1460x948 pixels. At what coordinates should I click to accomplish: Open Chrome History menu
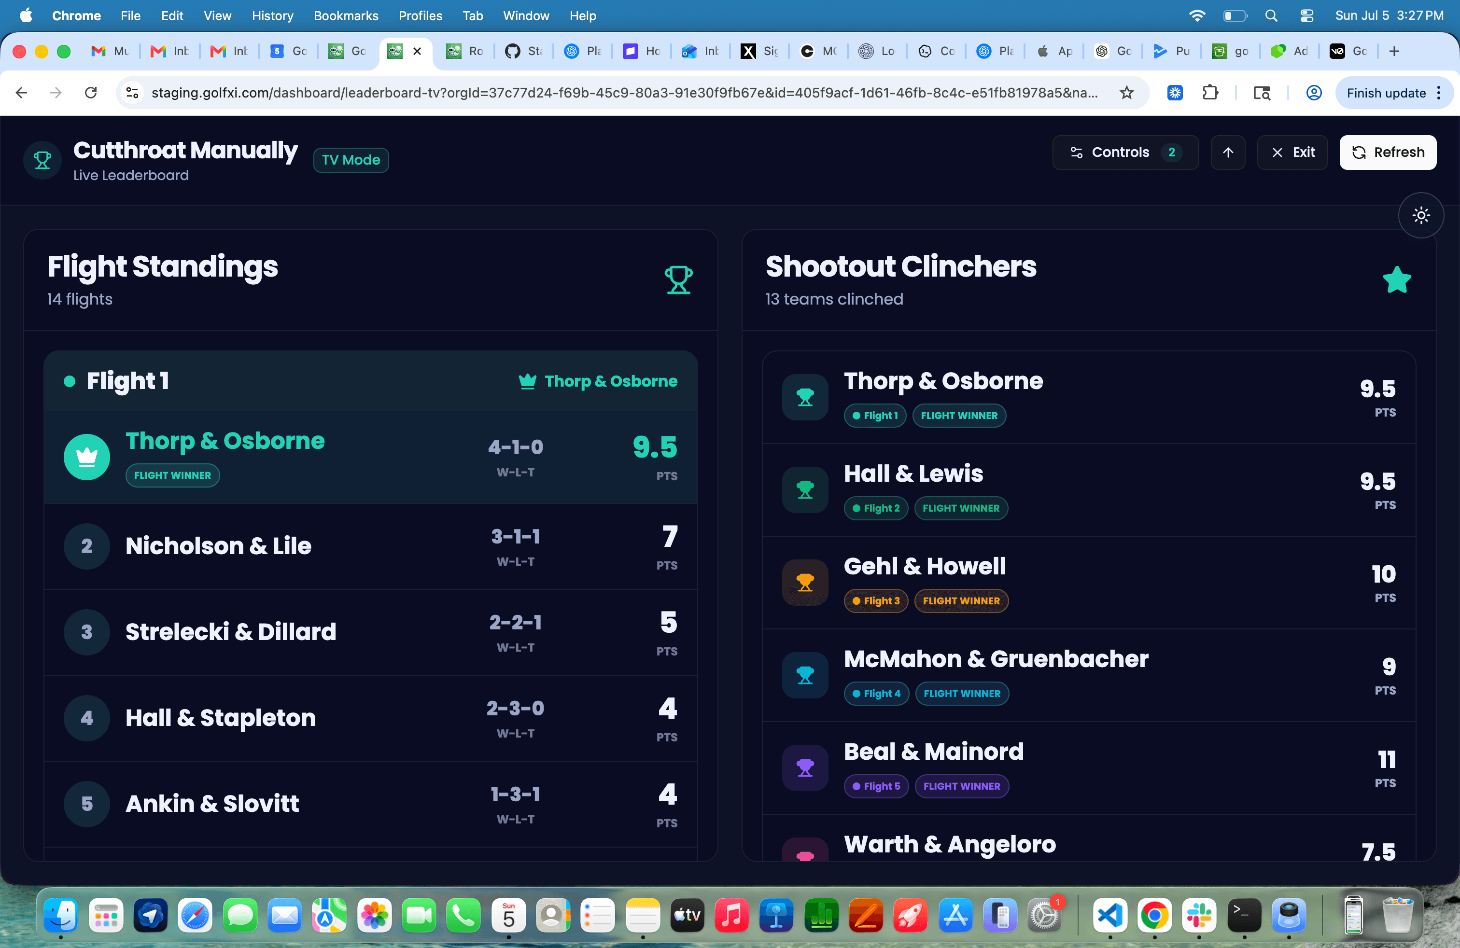click(x=272, y=15)
